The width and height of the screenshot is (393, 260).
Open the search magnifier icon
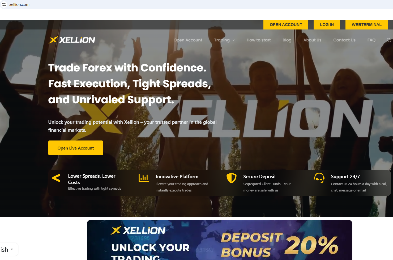coord(389,40)
